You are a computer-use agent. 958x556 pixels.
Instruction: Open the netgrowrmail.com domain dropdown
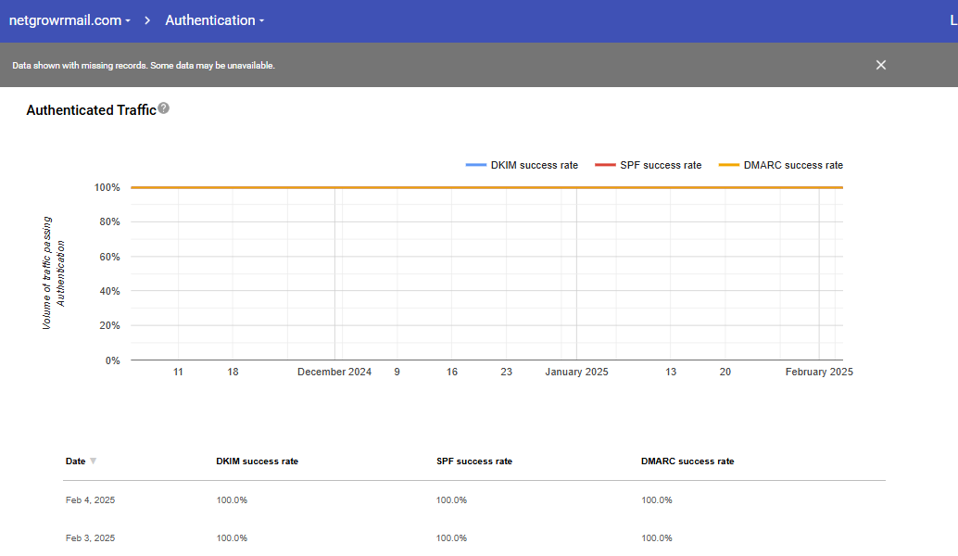(69, 20)
